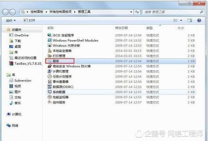208x141 pixels.
Task: Select TaoBao_V1.7.8.10_ in navigation pane
Action: click(28, 63)
